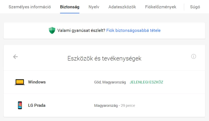Click the LG Prada phone icon
The width and height of the screenshot is (209, 121).
[x=20, y=105]
